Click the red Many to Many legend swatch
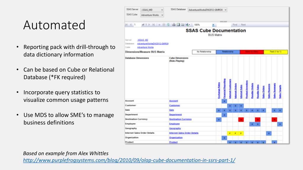Image resolution: width=303 pixels, height=170 pixels. point(252,52)
